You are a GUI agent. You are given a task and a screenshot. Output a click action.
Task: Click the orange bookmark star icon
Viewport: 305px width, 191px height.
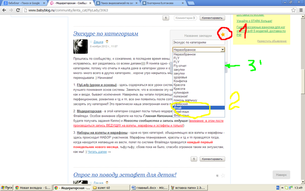[223, 34]
